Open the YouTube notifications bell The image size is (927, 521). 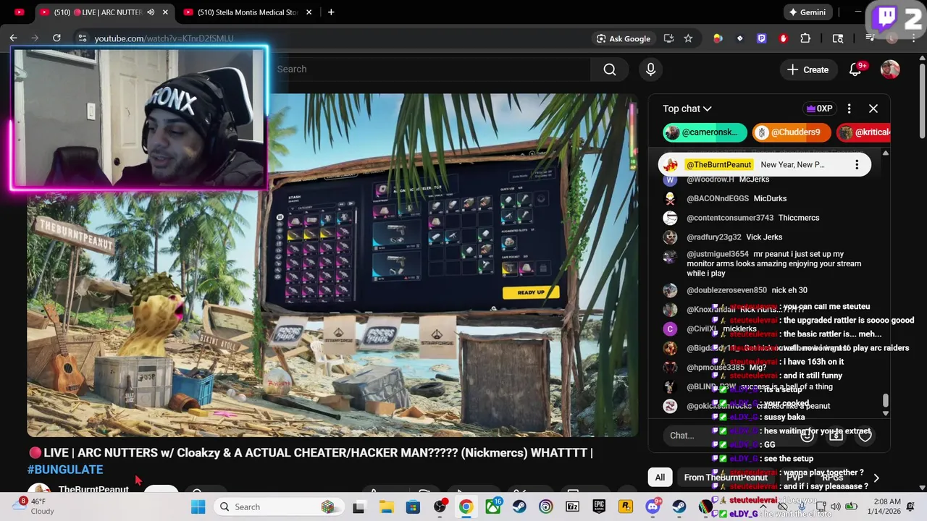[x=855, y=69]
